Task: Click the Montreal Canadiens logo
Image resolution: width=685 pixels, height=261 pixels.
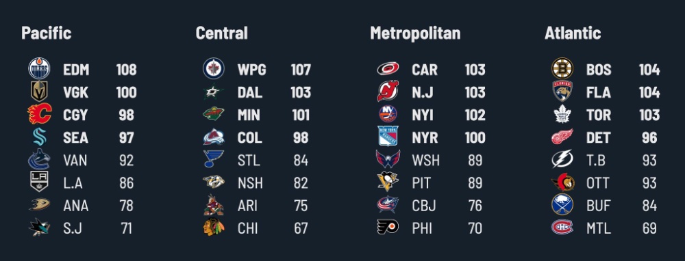Action: 562,228
